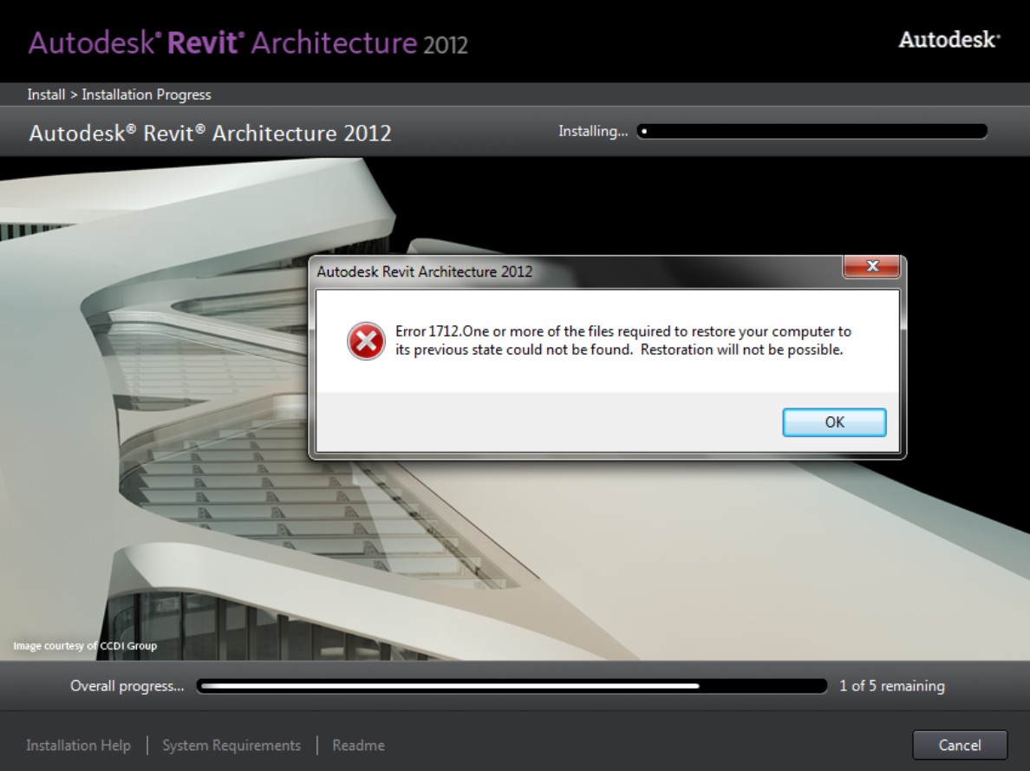Click the red error icon in dialog
The height and width of the screenshot is (771, 1030).
click(x=366, y=341)
